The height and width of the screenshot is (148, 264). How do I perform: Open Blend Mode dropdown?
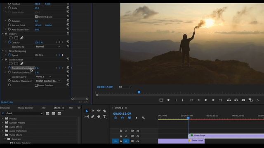coord(48,46)
